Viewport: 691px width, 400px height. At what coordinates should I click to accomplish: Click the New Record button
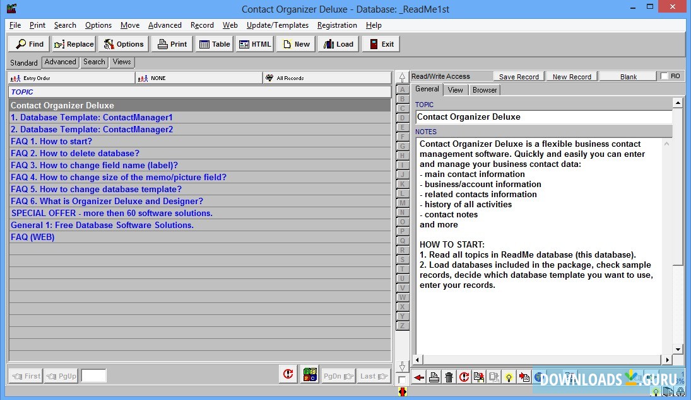[x=571, y=76]
